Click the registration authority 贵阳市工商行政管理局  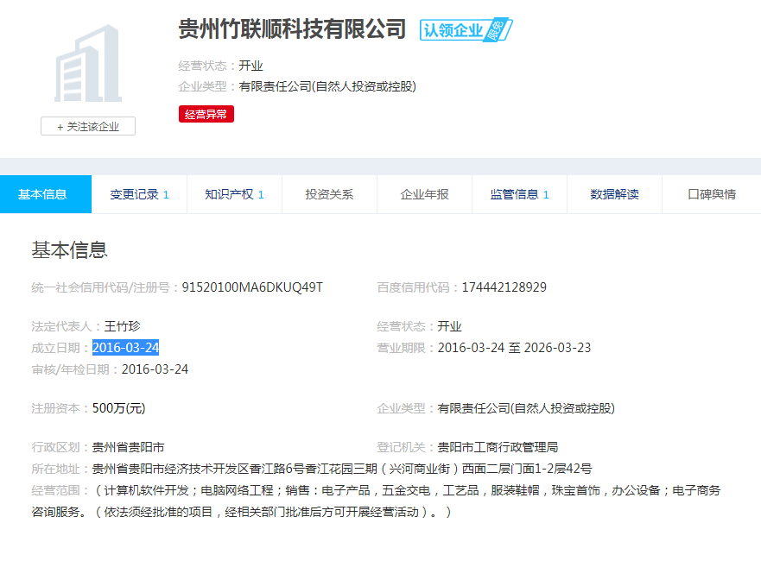pos(498,447)
